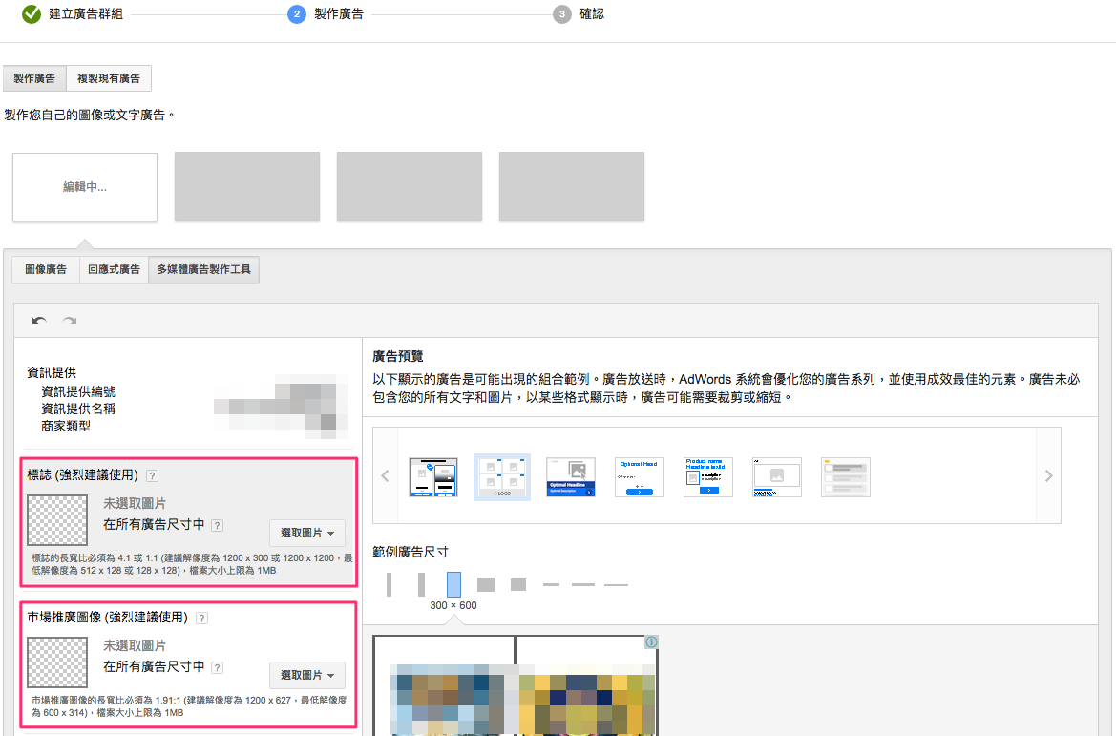1116x736 pixels.
Task: Click the right template carousel arrow
Action: [x=1048, y=475]
